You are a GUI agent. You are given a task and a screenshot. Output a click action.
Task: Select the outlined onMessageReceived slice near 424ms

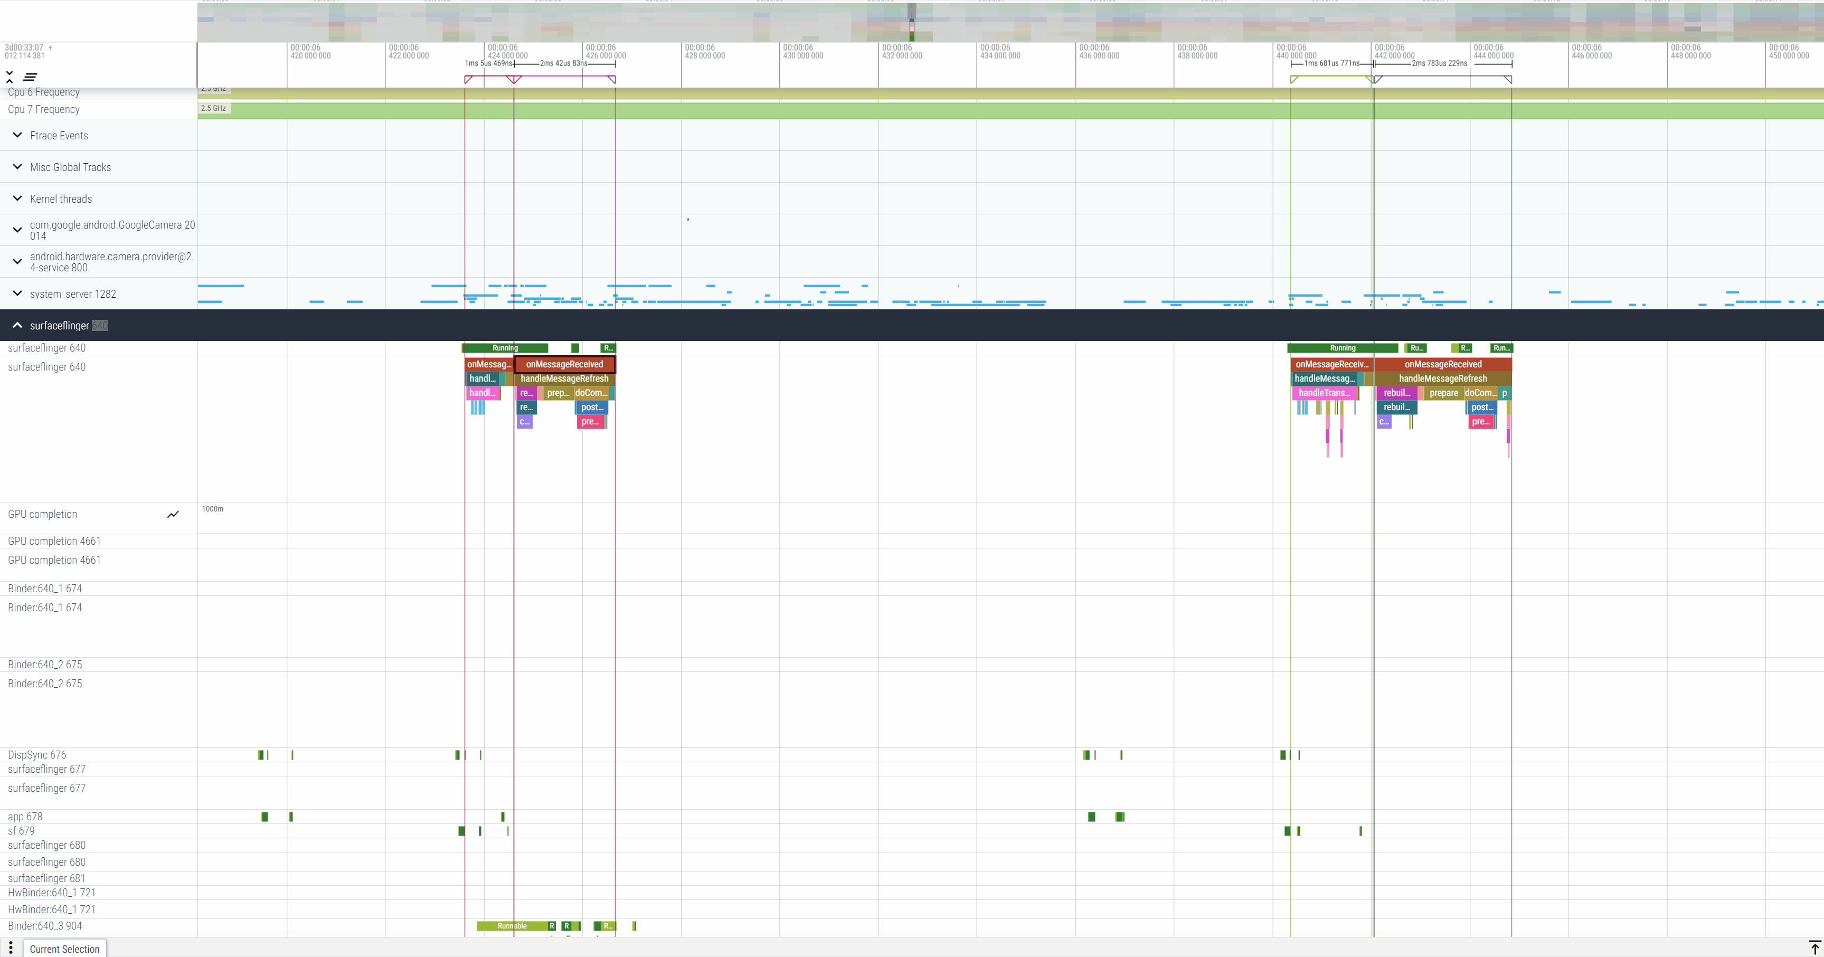[564, 365]
